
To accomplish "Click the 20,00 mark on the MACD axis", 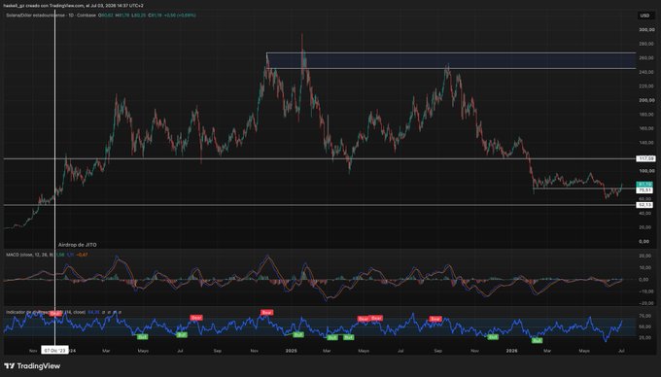I will point(645,257).
